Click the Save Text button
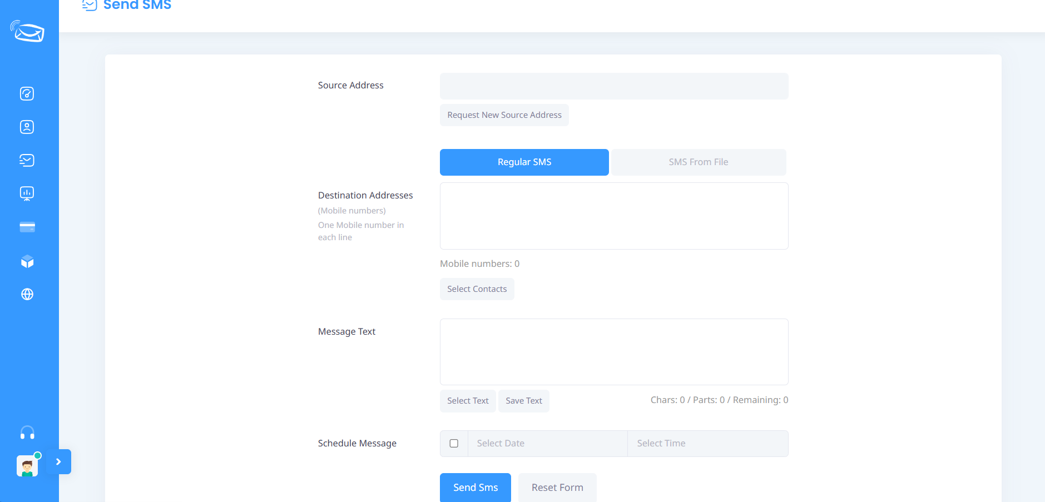 point(524,401)
